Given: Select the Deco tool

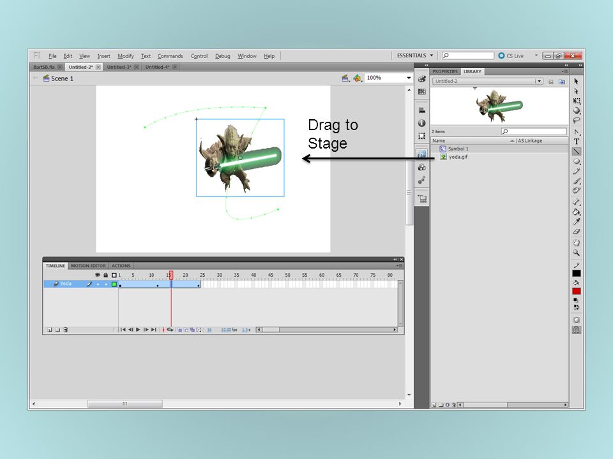Looking at the screenshot, I should point(576,191).
